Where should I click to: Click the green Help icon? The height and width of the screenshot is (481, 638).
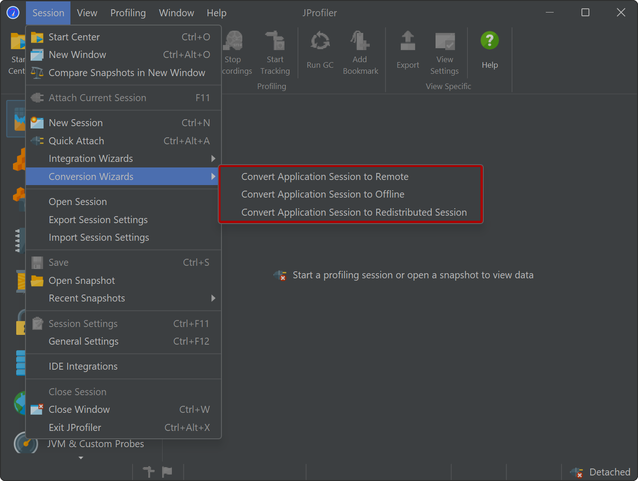[x=490, y=40]
